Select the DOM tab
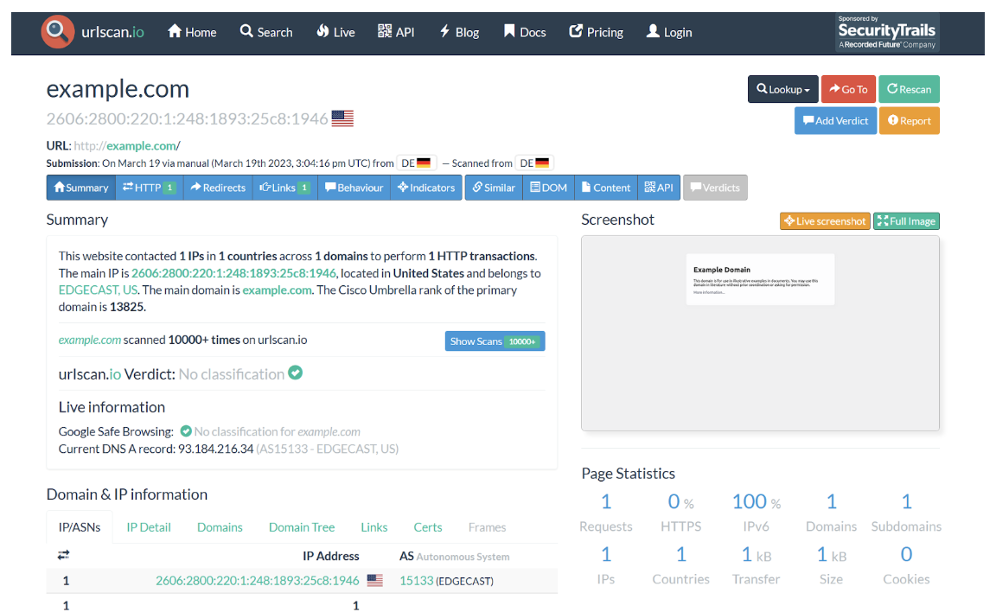Viewport: 996px width, 612px height. click(x=548, y=188)
